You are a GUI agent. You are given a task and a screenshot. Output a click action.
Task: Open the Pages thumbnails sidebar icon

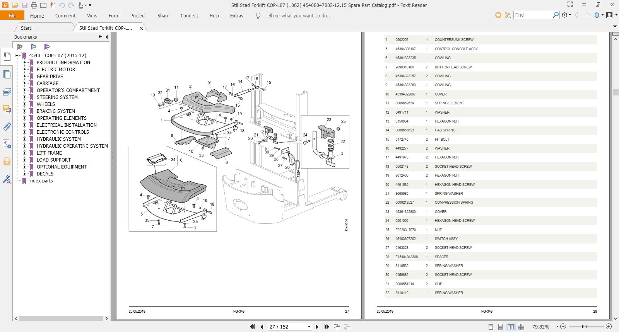pos(7,74)
